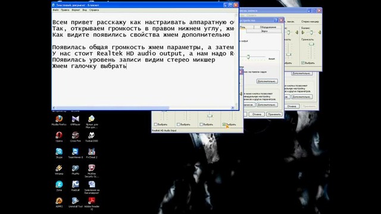The height and width of the screenshot is (214, 381).
Task: Click lower Дополнительно in the rear properties dialog
Action: click(x=302, y=96)
